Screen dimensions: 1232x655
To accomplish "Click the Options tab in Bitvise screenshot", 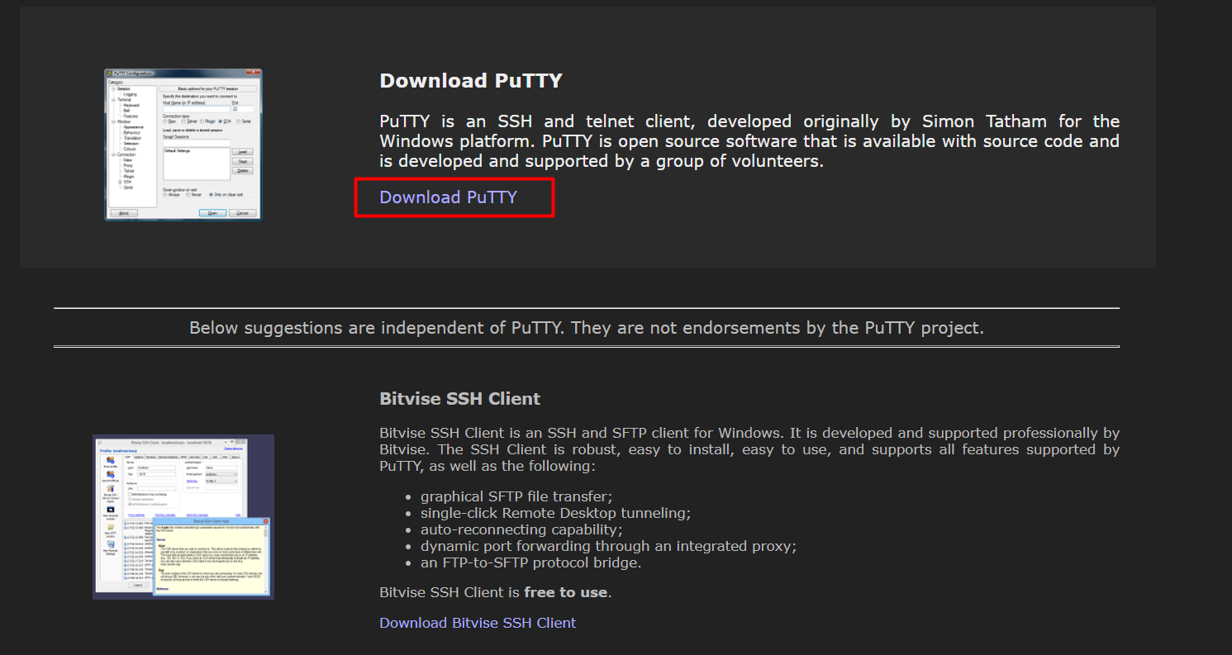I will 139,457.
